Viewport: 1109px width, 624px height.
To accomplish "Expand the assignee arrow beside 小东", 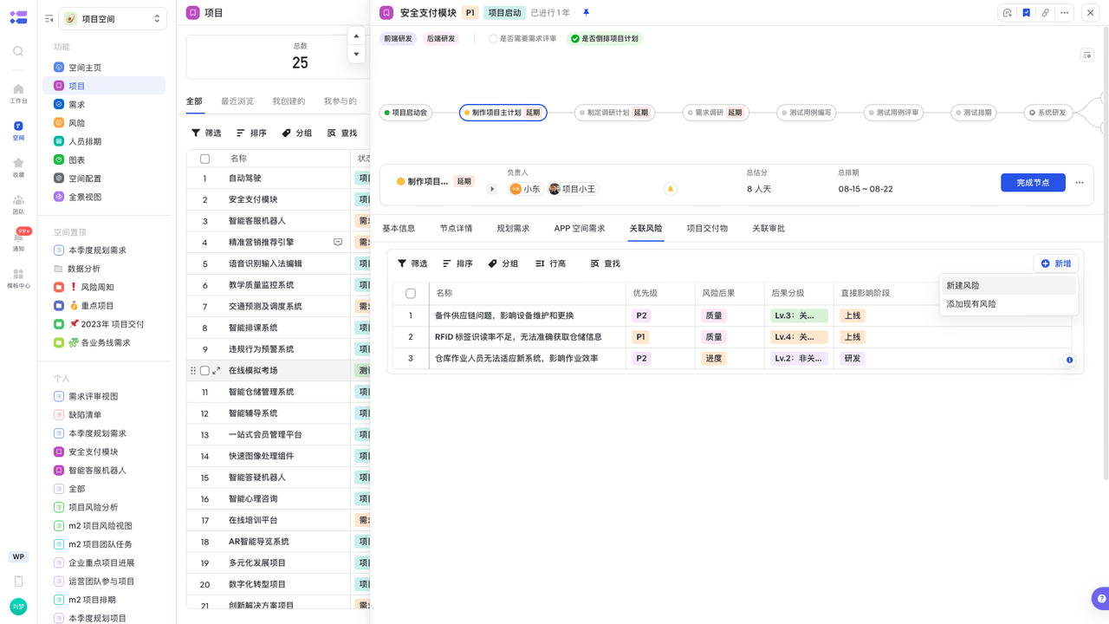I will pyautogui.click(x=492, y=189).
